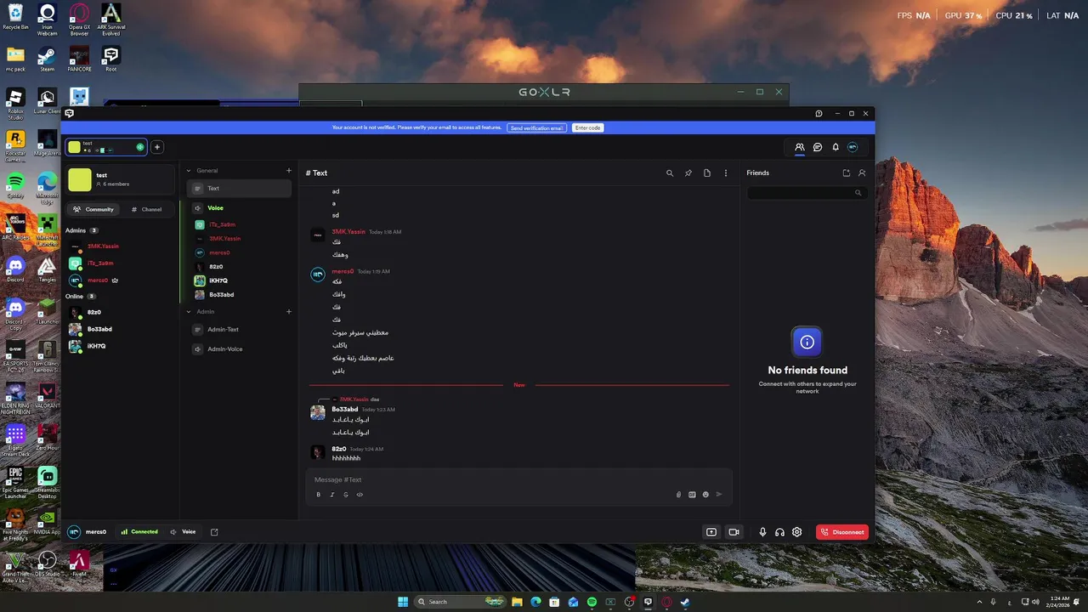Screen dimensions: 1088x612
Task: Open settings gear in bottom bar
Action: coord(796,532)
